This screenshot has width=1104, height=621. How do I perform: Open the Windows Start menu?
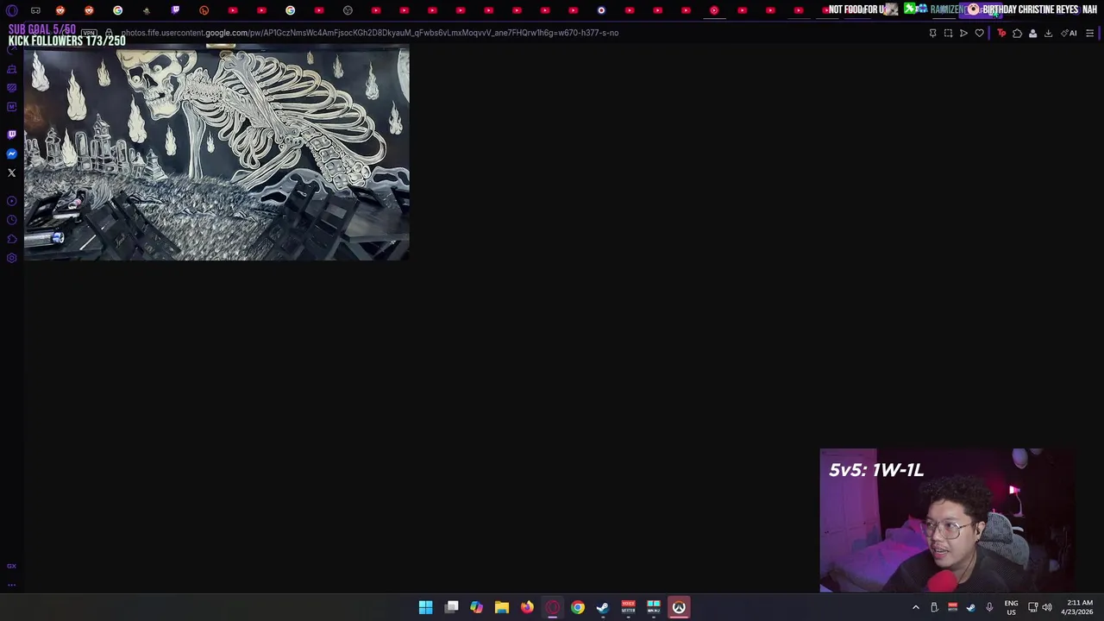click(425, 607)
